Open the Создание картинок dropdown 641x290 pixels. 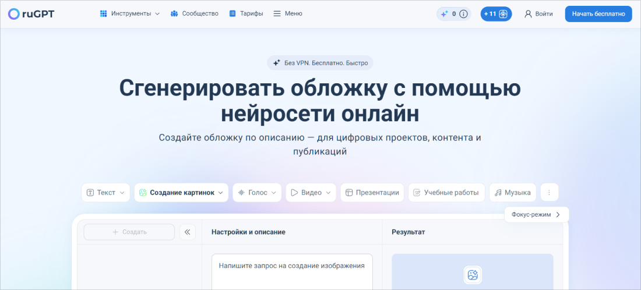[x=181, y=193]
